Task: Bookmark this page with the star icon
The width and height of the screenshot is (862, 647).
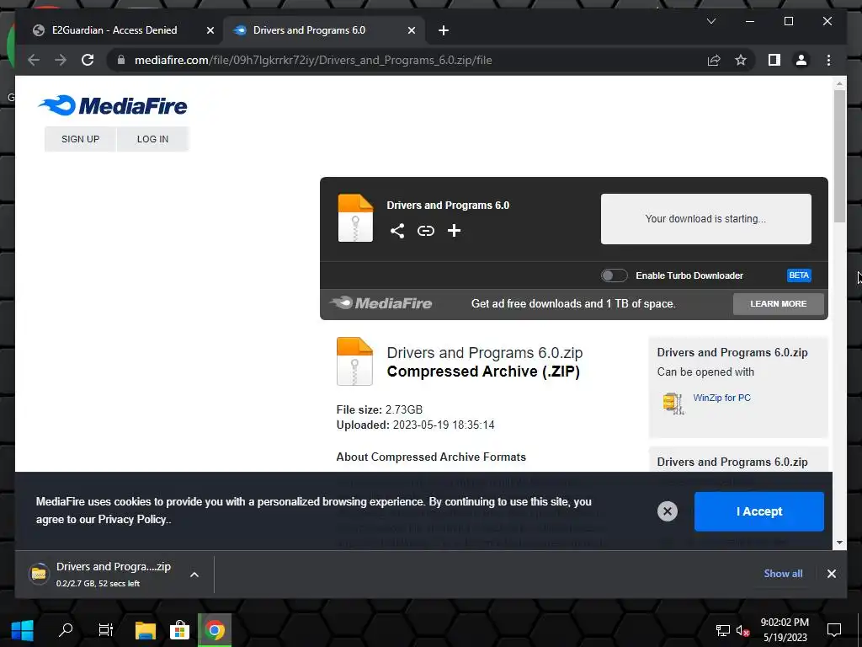Action: point(741,60)
